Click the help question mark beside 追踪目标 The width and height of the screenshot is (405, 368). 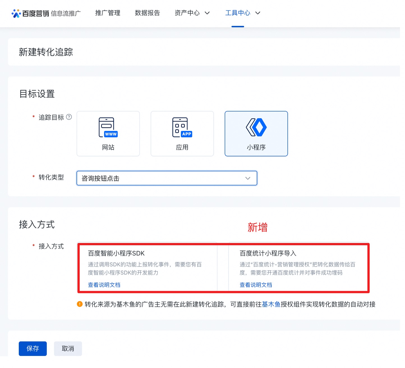tap(69, 117)
